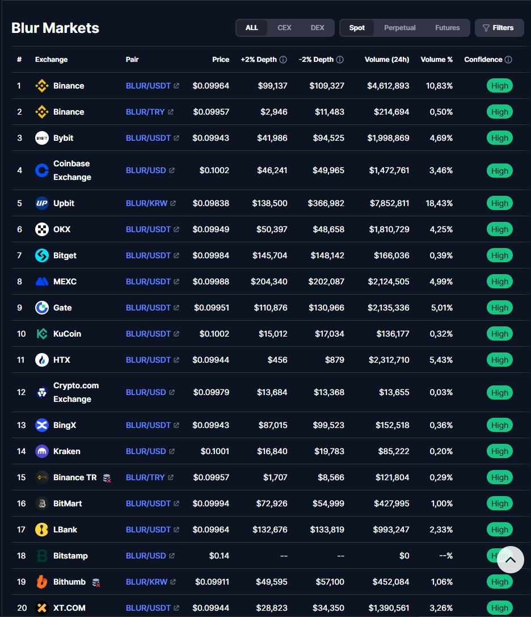
Task: Click the 10,83% volume percentage
Action: click(x=439, y=86)
